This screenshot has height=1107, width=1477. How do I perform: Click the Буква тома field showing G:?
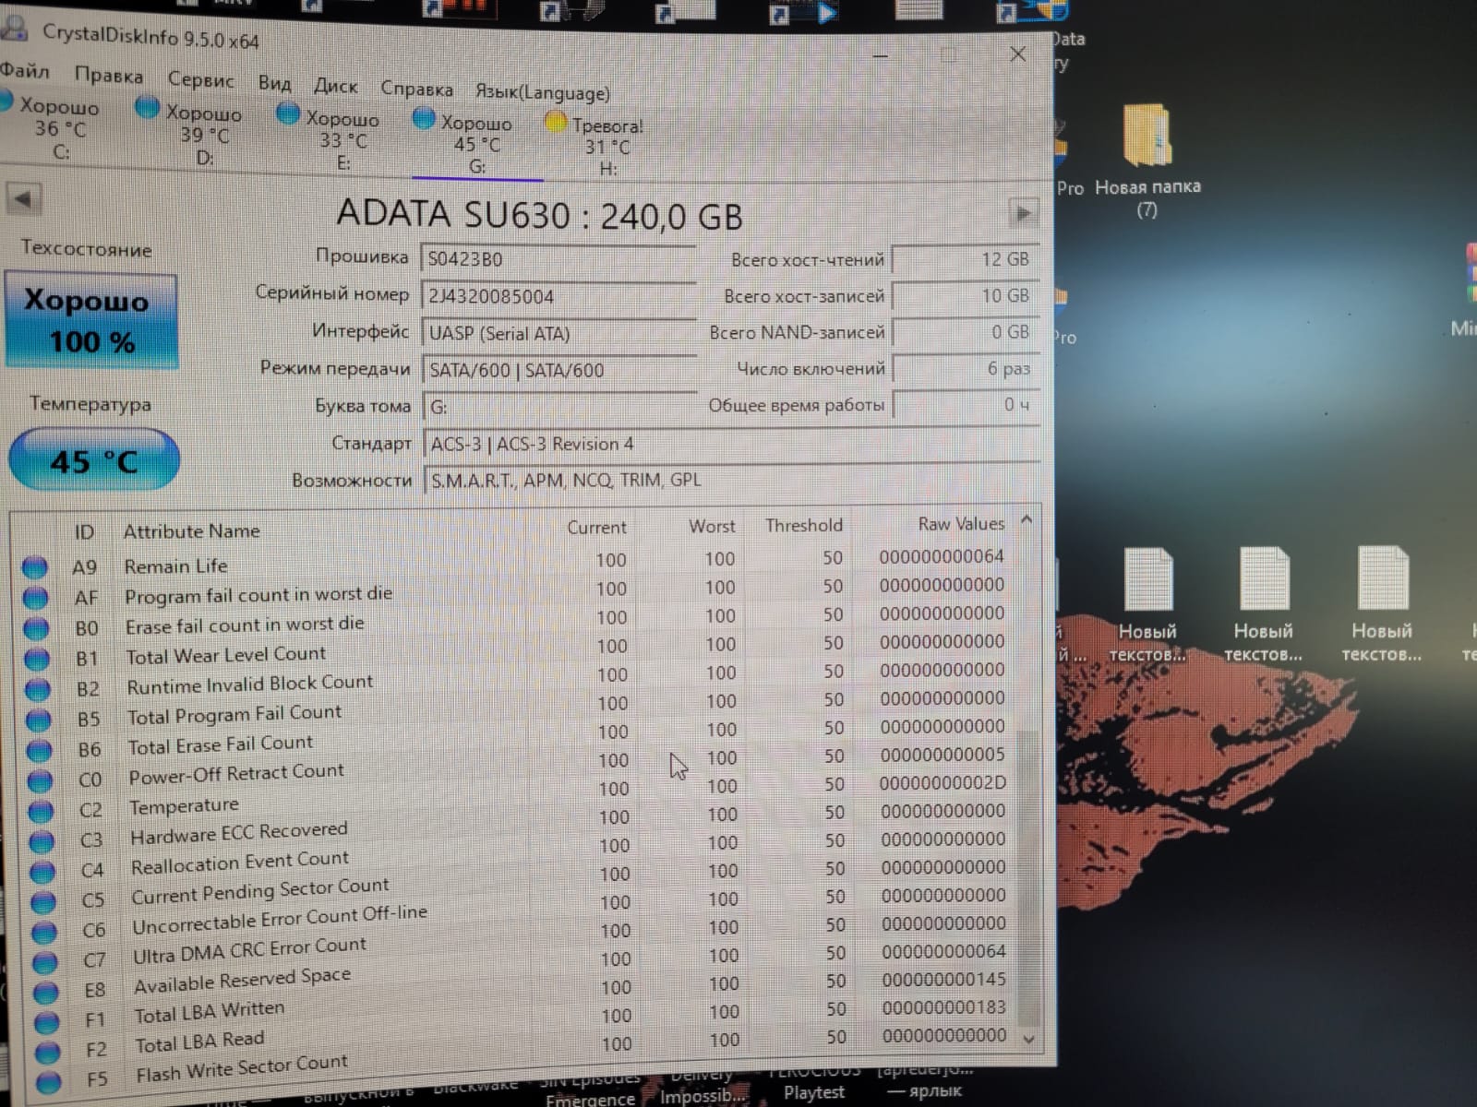[x=558, y=407]
